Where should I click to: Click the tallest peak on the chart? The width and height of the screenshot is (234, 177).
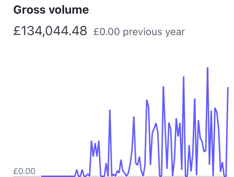click(207, 68)
